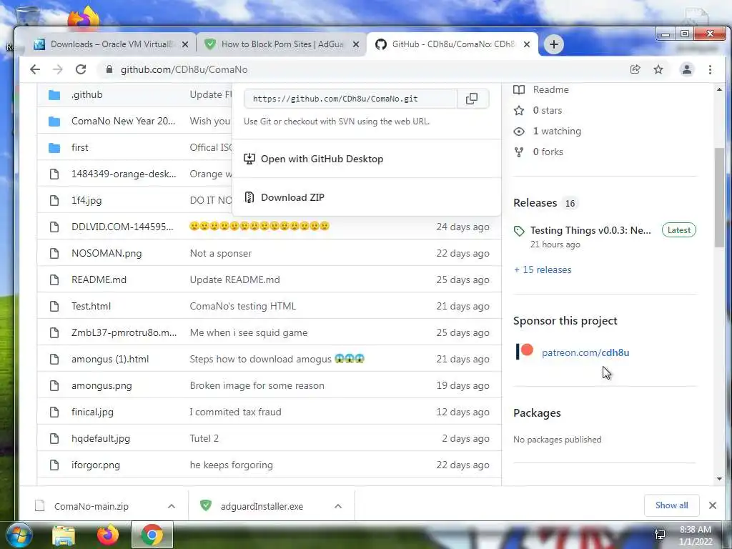Click the file icon of the README.md row
Screen dimensions: 732x549
click(54, 280)
